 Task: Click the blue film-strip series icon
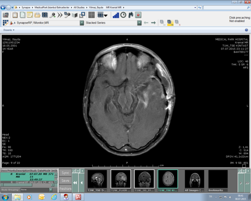click(x=45, y=15)
